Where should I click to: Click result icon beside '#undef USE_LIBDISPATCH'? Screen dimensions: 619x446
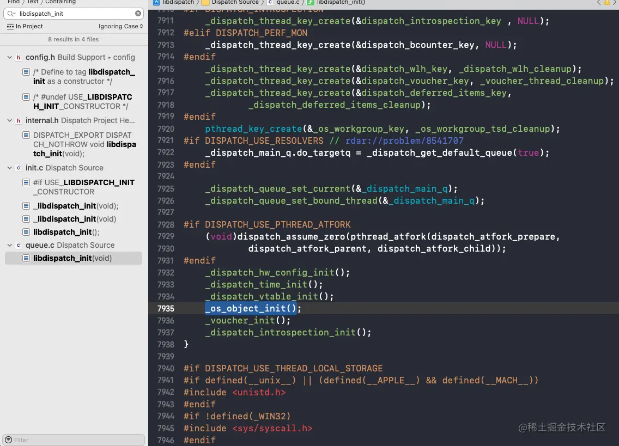click(x=26, y=97)
